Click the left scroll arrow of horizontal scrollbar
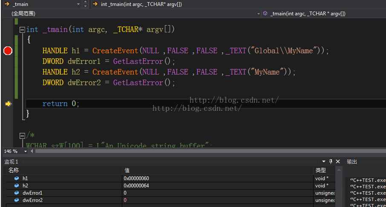The width and height of the screenshot is (386, 207). [32, 151]
